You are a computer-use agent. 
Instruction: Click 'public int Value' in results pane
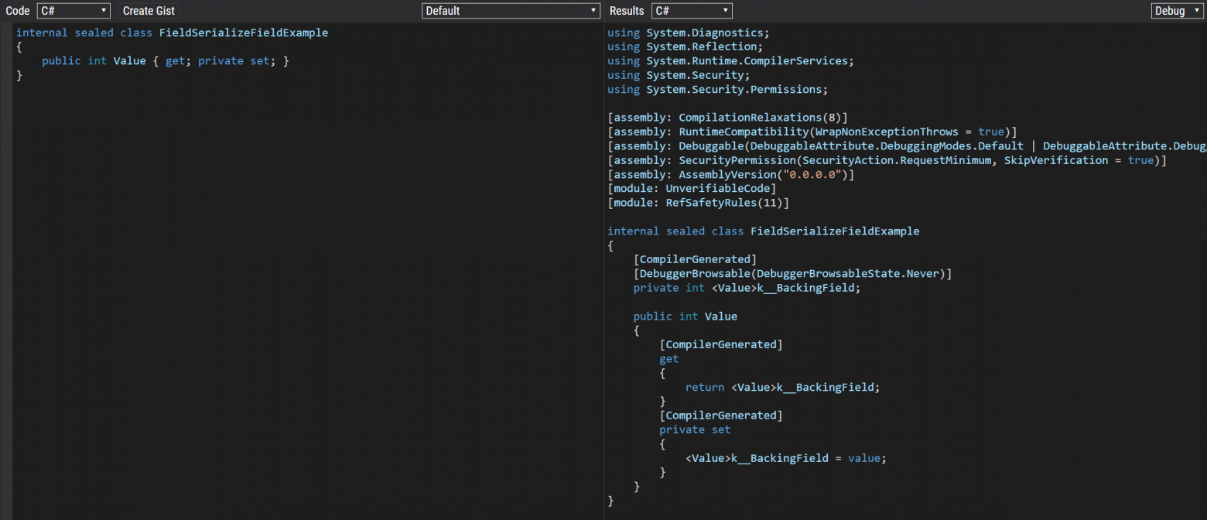pos(685,316)
